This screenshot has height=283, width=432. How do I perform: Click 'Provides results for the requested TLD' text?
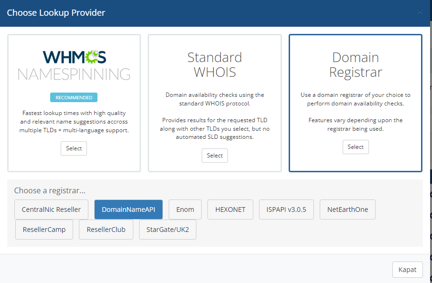(x=215, y=128)
